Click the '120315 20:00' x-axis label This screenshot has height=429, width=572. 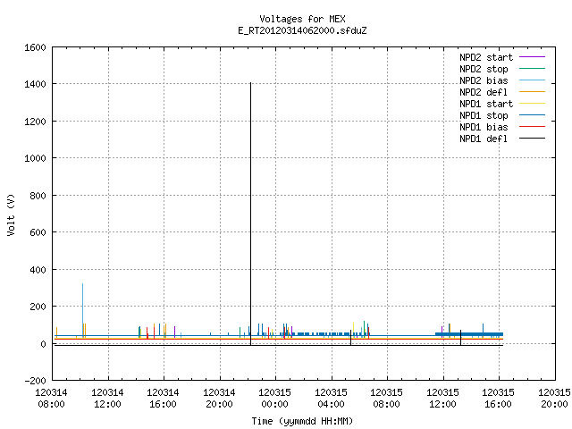tap(554, 399)
